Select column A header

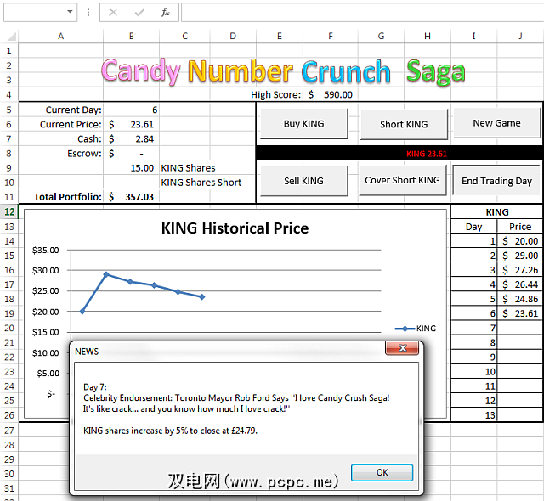(60, 36)
